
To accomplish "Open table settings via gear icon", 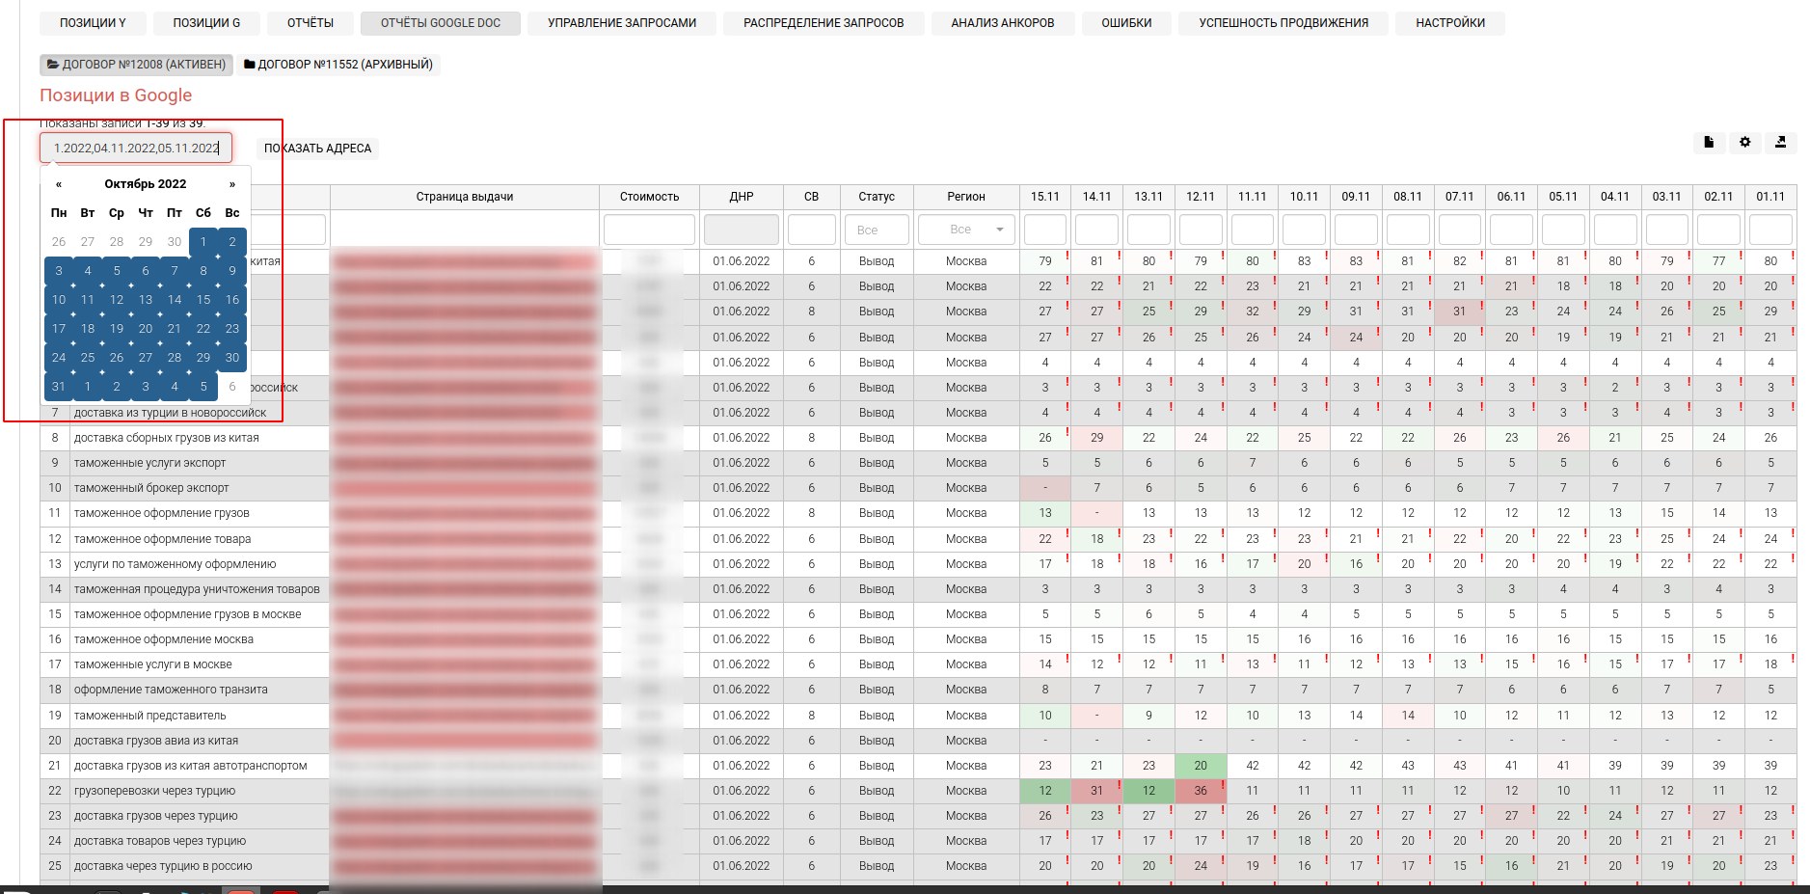I will [x=1744, y=143].
